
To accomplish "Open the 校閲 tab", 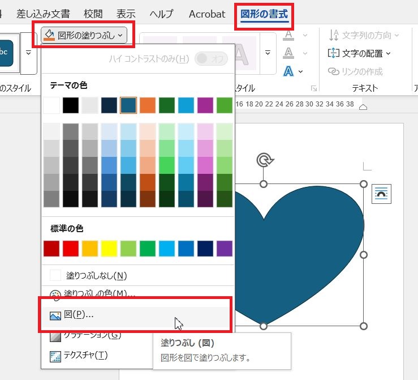I will coord(93,14).
